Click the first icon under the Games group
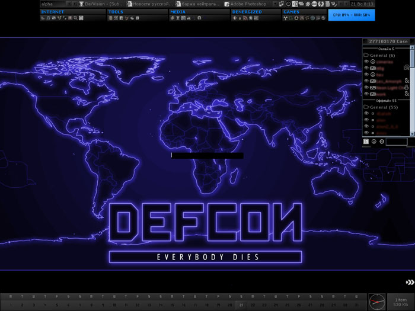Screen dimensions: 415x311 point(286,18)
